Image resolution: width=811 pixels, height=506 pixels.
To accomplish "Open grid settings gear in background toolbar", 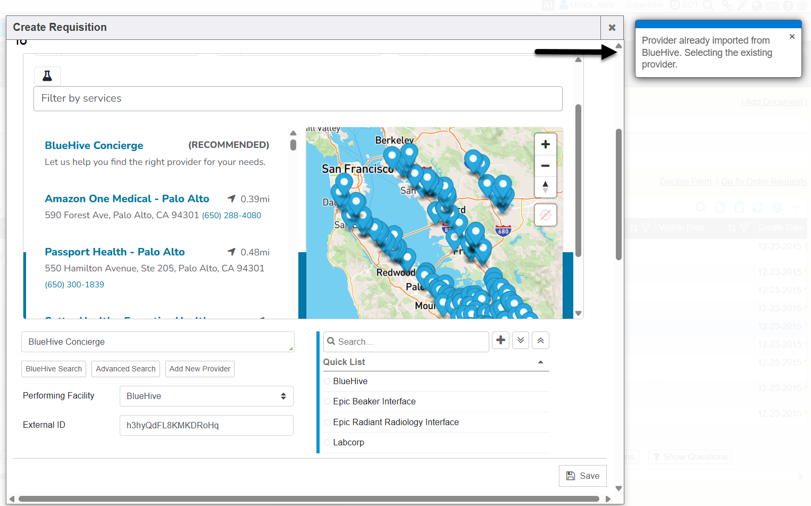I will (x=777, y=207).
